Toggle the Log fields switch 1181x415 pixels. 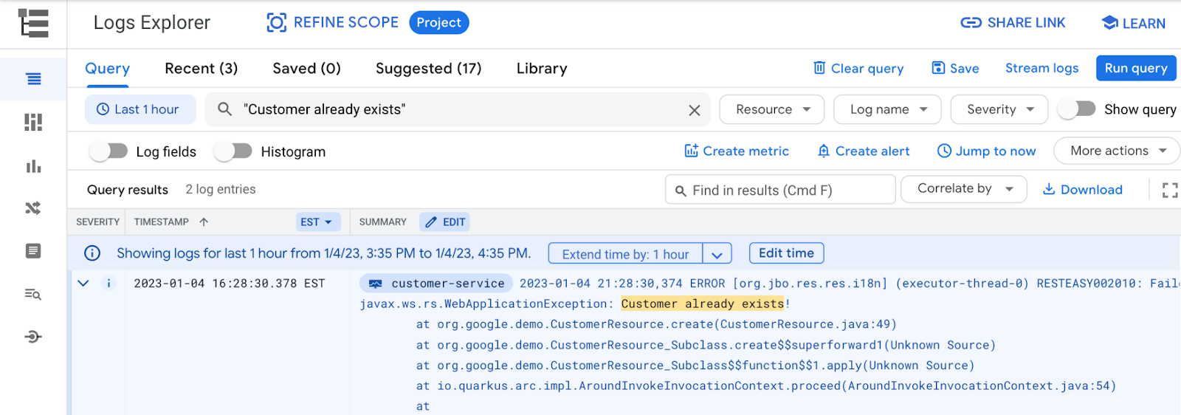pyautogui.click(x=109, y=151)
